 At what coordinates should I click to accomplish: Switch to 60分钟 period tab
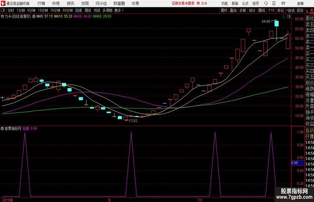[x=68, y=10]
